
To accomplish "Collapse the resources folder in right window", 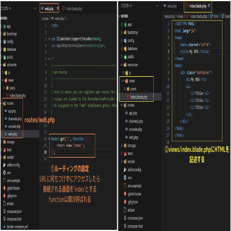I will tap(122, 65).
